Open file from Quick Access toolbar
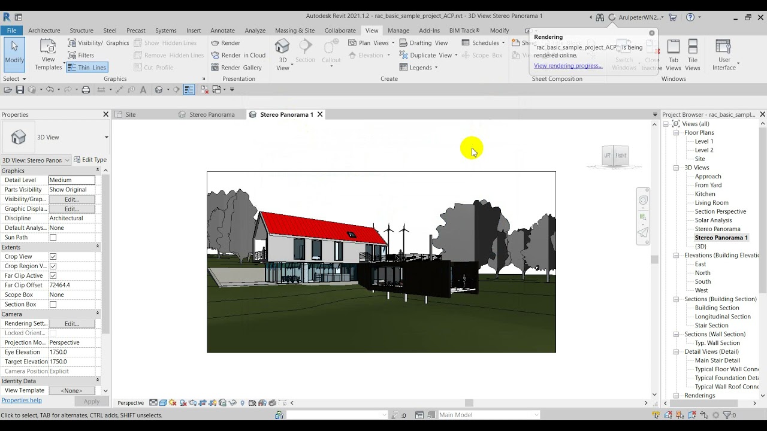This screenshot has height=431, width=767. pos(8,90)
